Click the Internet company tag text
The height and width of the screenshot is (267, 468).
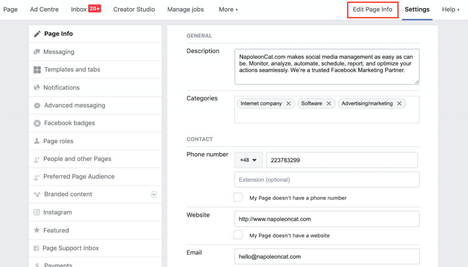pyautogui.click(x=261, y=103)
